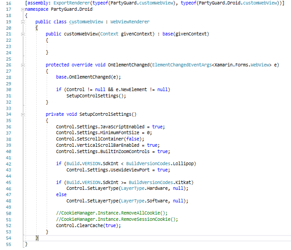
Task: Click JavaScriptEnabled property
Action: (x=122, y=127)
